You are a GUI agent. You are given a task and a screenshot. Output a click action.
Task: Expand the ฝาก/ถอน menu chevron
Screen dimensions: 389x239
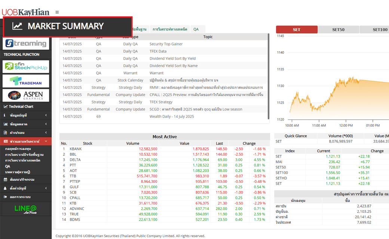tap(46, 133)
